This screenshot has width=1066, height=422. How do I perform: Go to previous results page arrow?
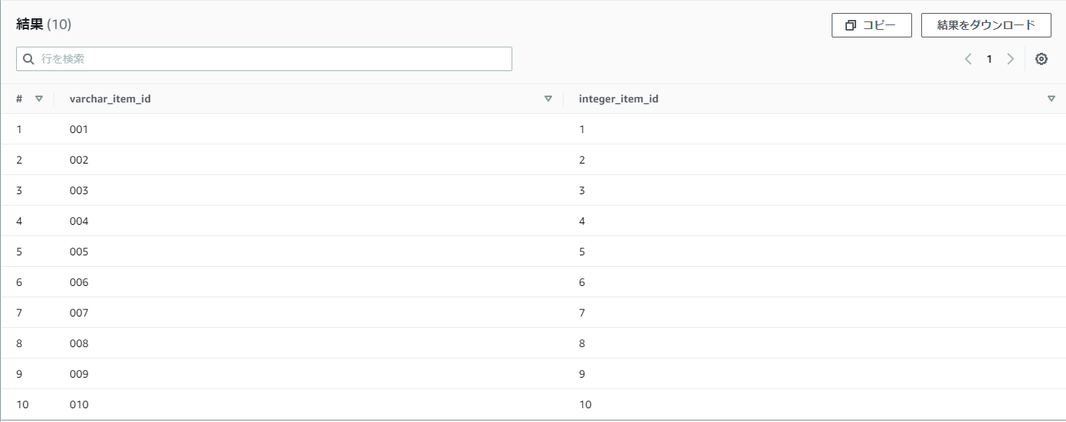pyautogui.click(x=968, y=59)
